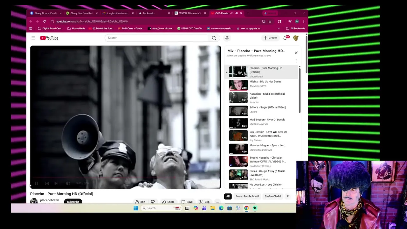Like the video (35K thumbs up)

pyautogui.click(x=140, y=202)
